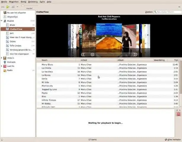Select the ClutterFlow playlist icon
The height and width of the screenshot is (142, 182).
(x=7, y=29)
